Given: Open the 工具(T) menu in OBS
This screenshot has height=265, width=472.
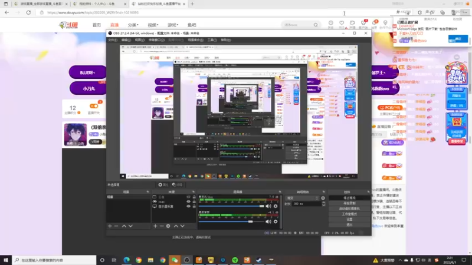Looking at the screenshot, I should pyautogui.click(x=212, y=40).
